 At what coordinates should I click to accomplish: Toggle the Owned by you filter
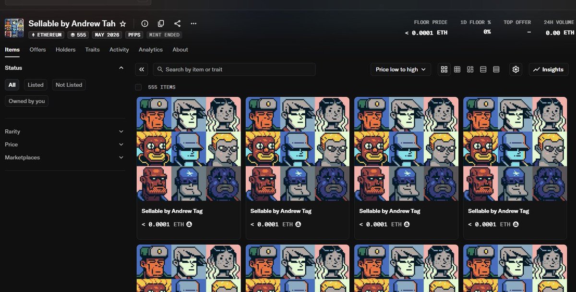[x=27, y=101]
